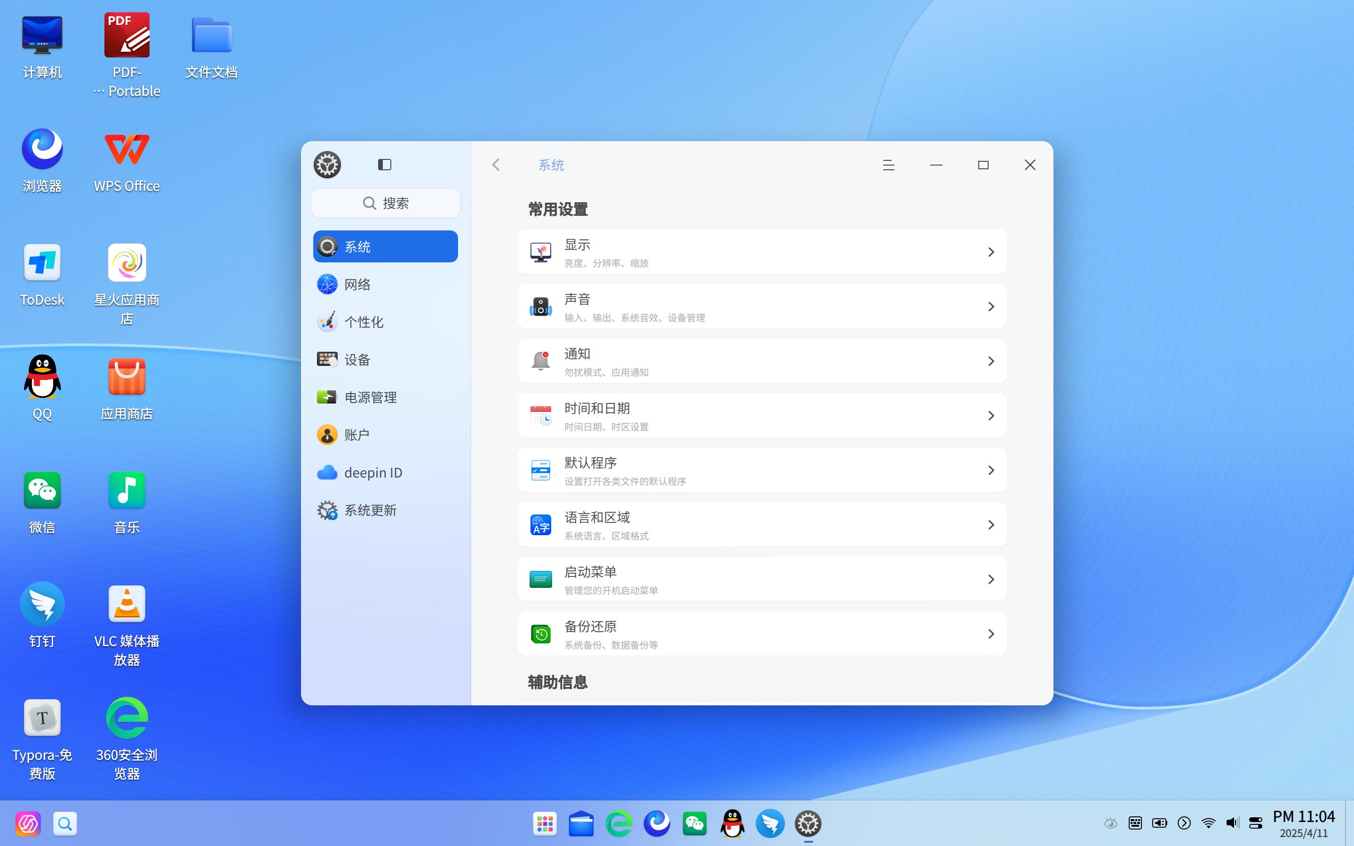Click the 显示 monitor icon
The height and width of the screenshot is (846, 1354).
(540, 252)
